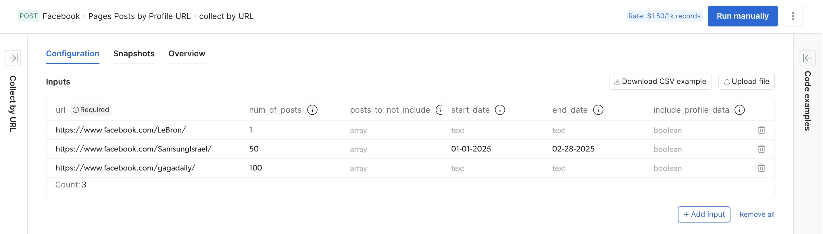The width and height of the screenshot is (823, 234).
Task: Show info for num_of_posts column
Action: (312, 110)
